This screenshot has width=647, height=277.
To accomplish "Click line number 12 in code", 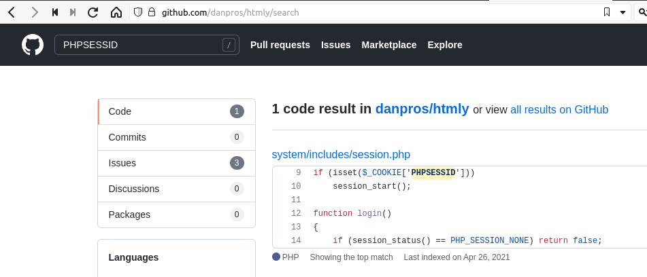I will click(296, 213).
